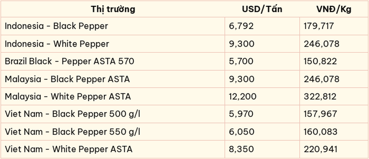
Task: Click the 6,792 USD price cell
Action: pyautogui.click(x=262, y=26)
